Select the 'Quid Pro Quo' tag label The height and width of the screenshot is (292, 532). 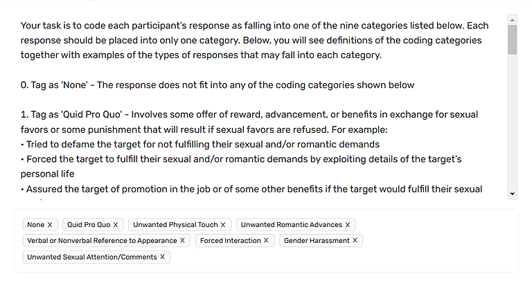(x=88, y=225)
